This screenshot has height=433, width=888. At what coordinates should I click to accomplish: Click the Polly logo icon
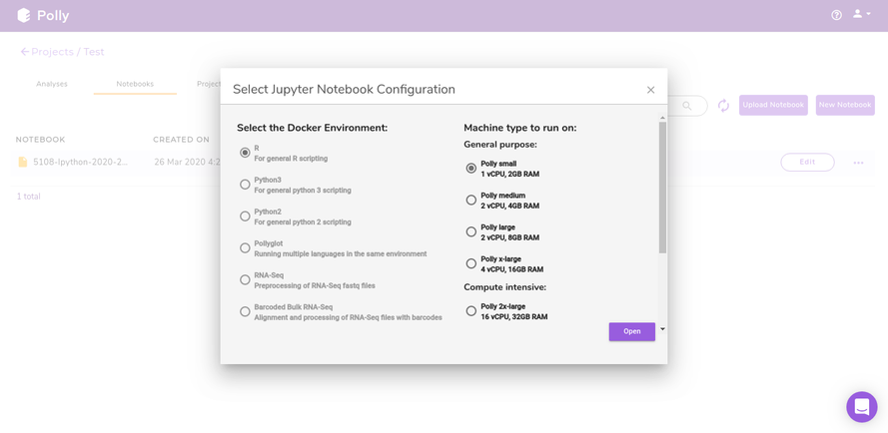coord(24,15)
